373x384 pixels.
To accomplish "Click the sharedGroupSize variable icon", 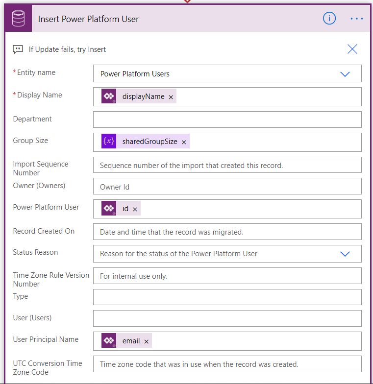I will (109, 141).
